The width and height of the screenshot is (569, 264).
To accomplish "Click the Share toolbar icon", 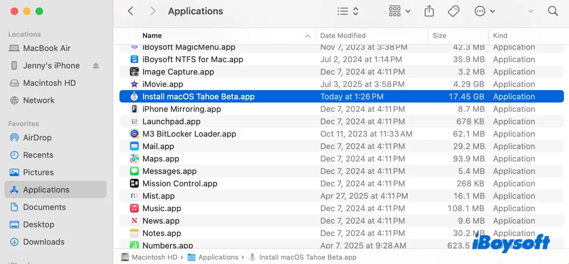I will (x=429, y=11).
